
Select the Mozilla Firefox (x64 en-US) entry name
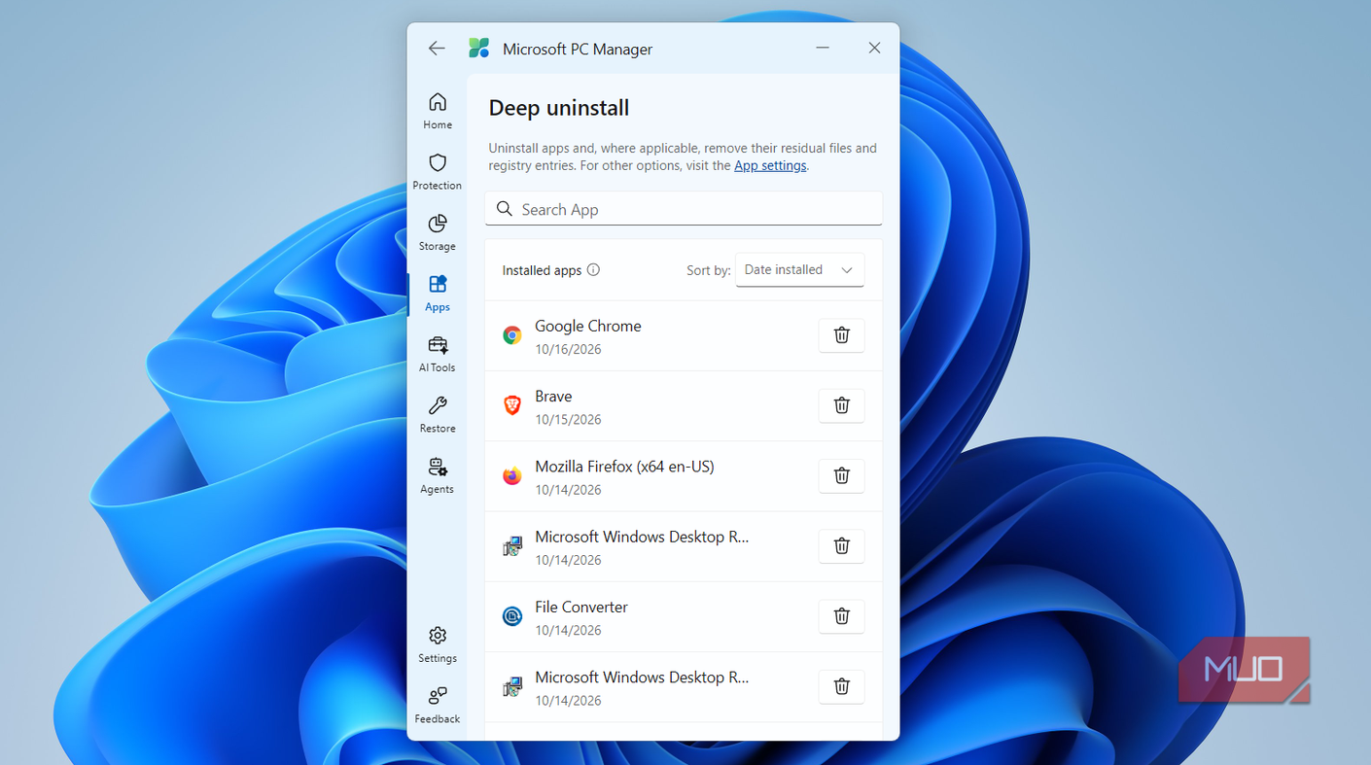624,467
